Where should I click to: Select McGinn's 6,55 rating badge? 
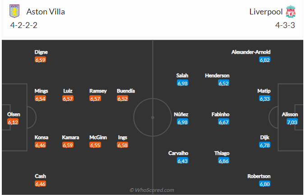(x=95, y=145)
